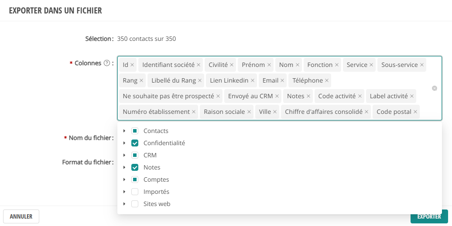Select the Contacts tree label
Screen dimensions: 452x226
(x=156, y=131)
